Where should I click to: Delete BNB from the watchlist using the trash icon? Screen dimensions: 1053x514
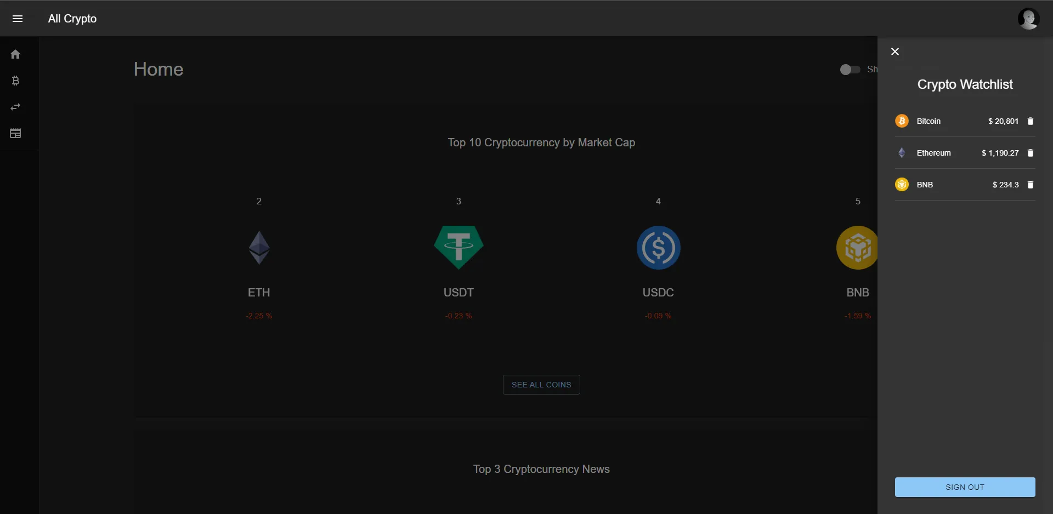(x=1031, y=184)
